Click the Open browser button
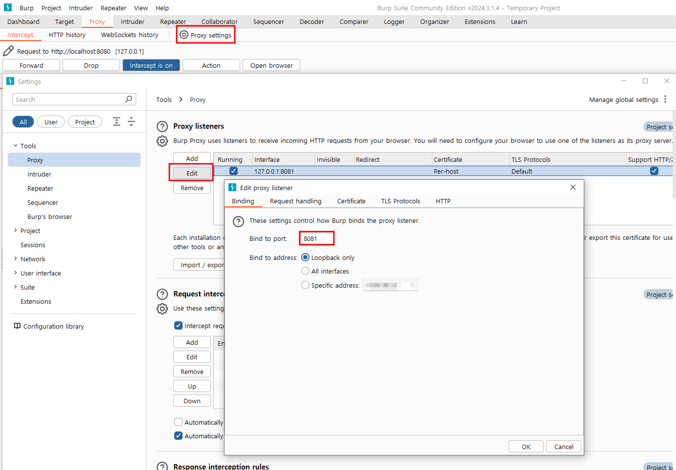This screenshot has height=470, width=676. click(271, 65)
